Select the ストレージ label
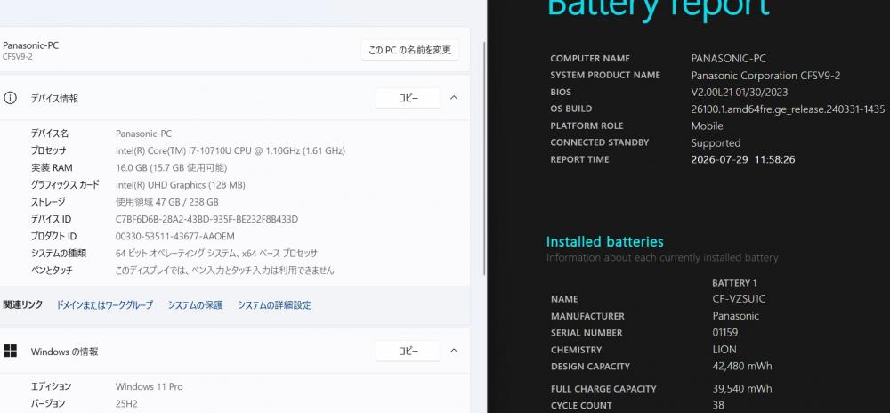Viewport: 890px width, 413px height. click(48, 202)
